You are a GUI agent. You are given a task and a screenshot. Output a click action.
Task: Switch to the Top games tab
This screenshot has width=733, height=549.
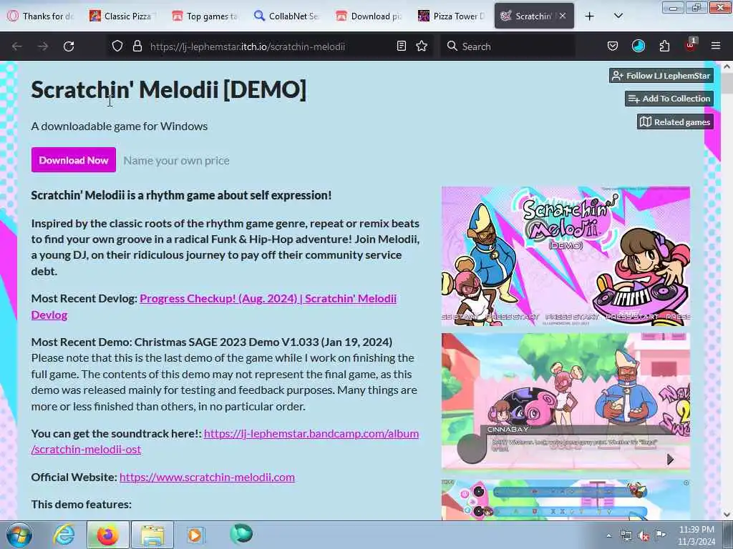pyautogui.click(x=205, y=16)
